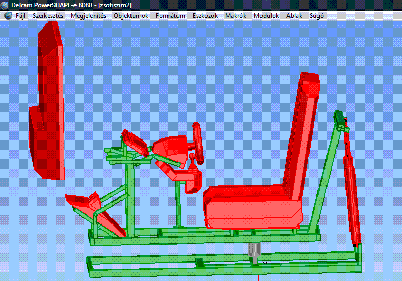402x281 pixels.
Task: Select the red actuator on the rear strut
Action: [352, 195]
